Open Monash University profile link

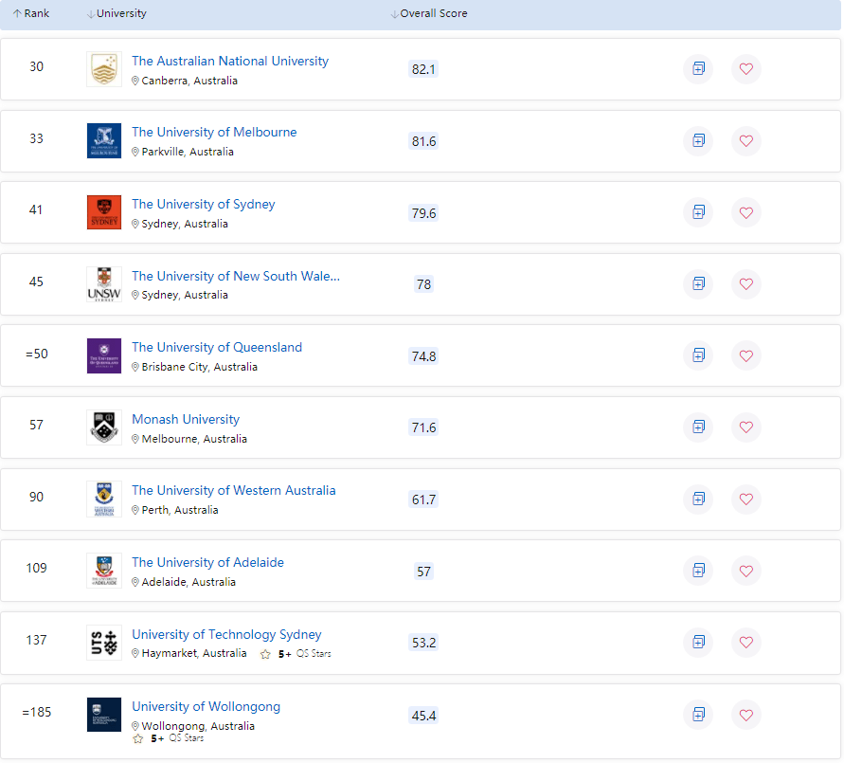186,419
